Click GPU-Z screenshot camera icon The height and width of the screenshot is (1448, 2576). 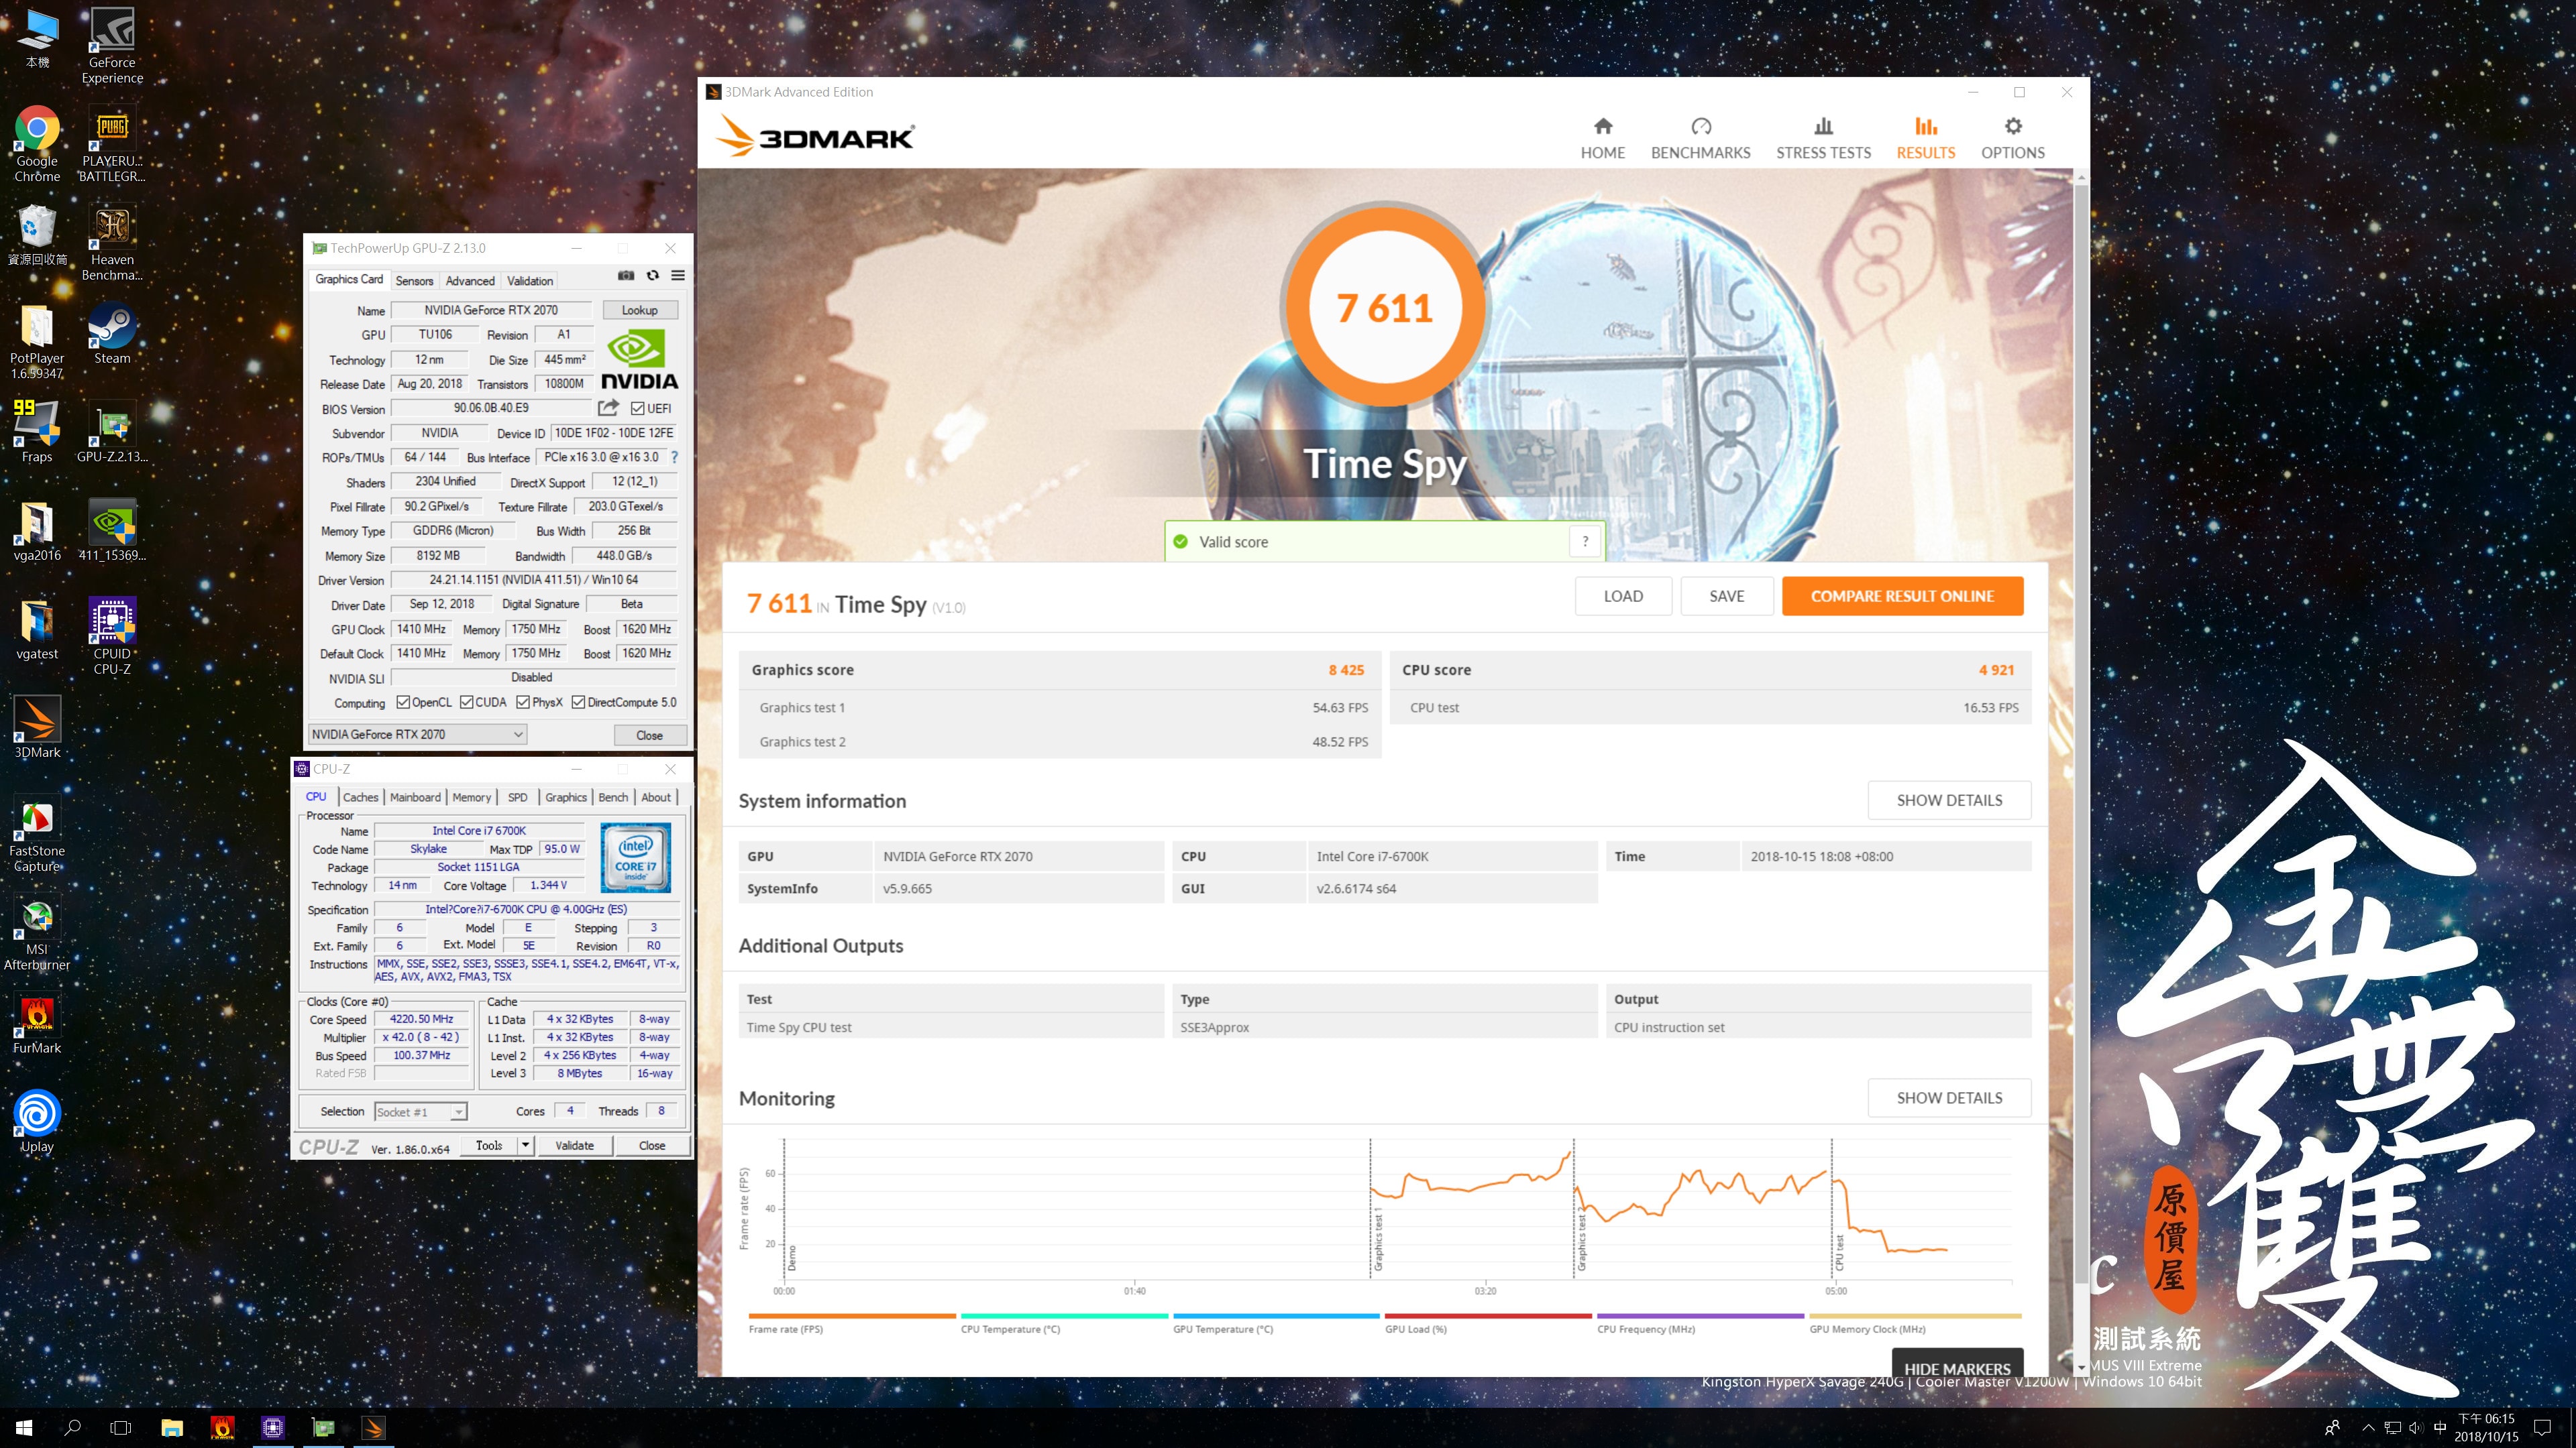pyautogui.click(x=626, y=276)
